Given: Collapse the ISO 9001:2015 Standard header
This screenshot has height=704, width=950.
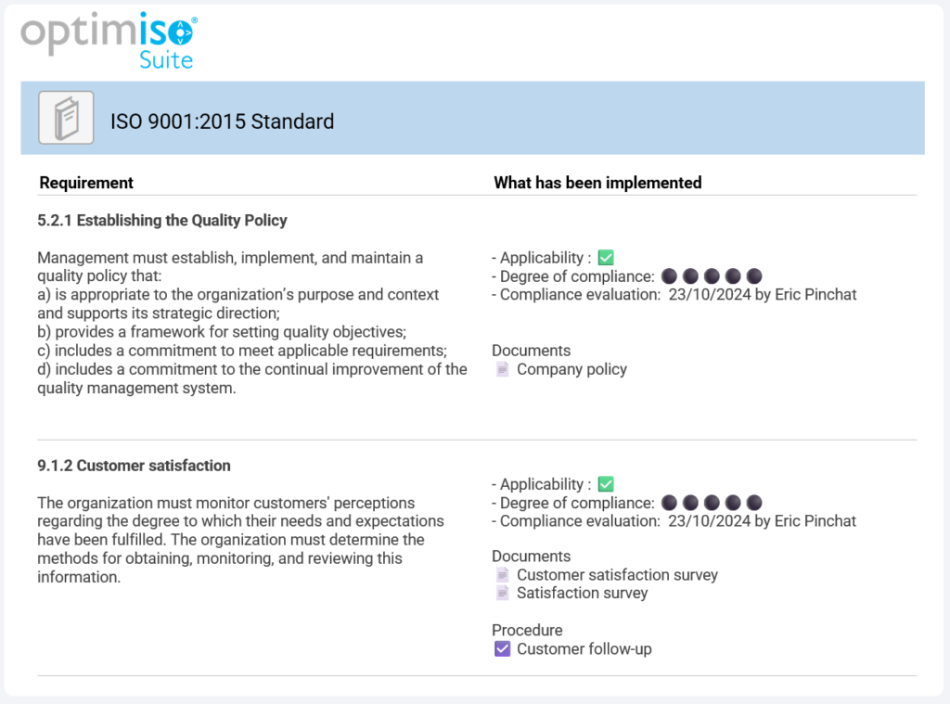Looking at the screenshot, I should click(222, 122).
